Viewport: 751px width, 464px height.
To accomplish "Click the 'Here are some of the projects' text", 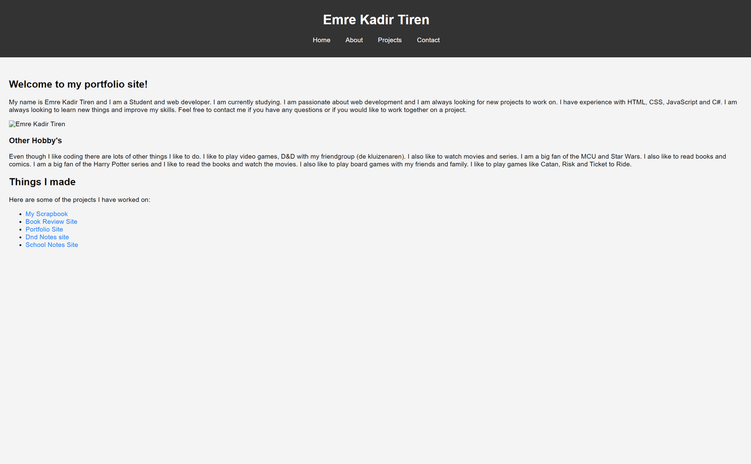I will 79,200.
